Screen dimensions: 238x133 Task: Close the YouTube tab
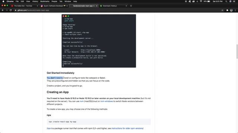(x=37, y=6)
